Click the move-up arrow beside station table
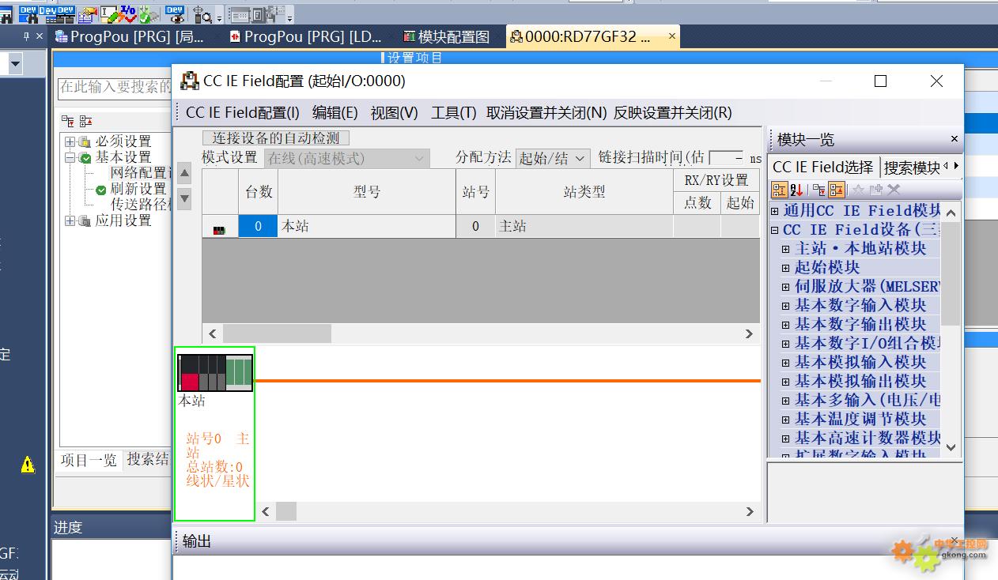The height and width of the screenshot is (580, 998). (x=184, y=174)
